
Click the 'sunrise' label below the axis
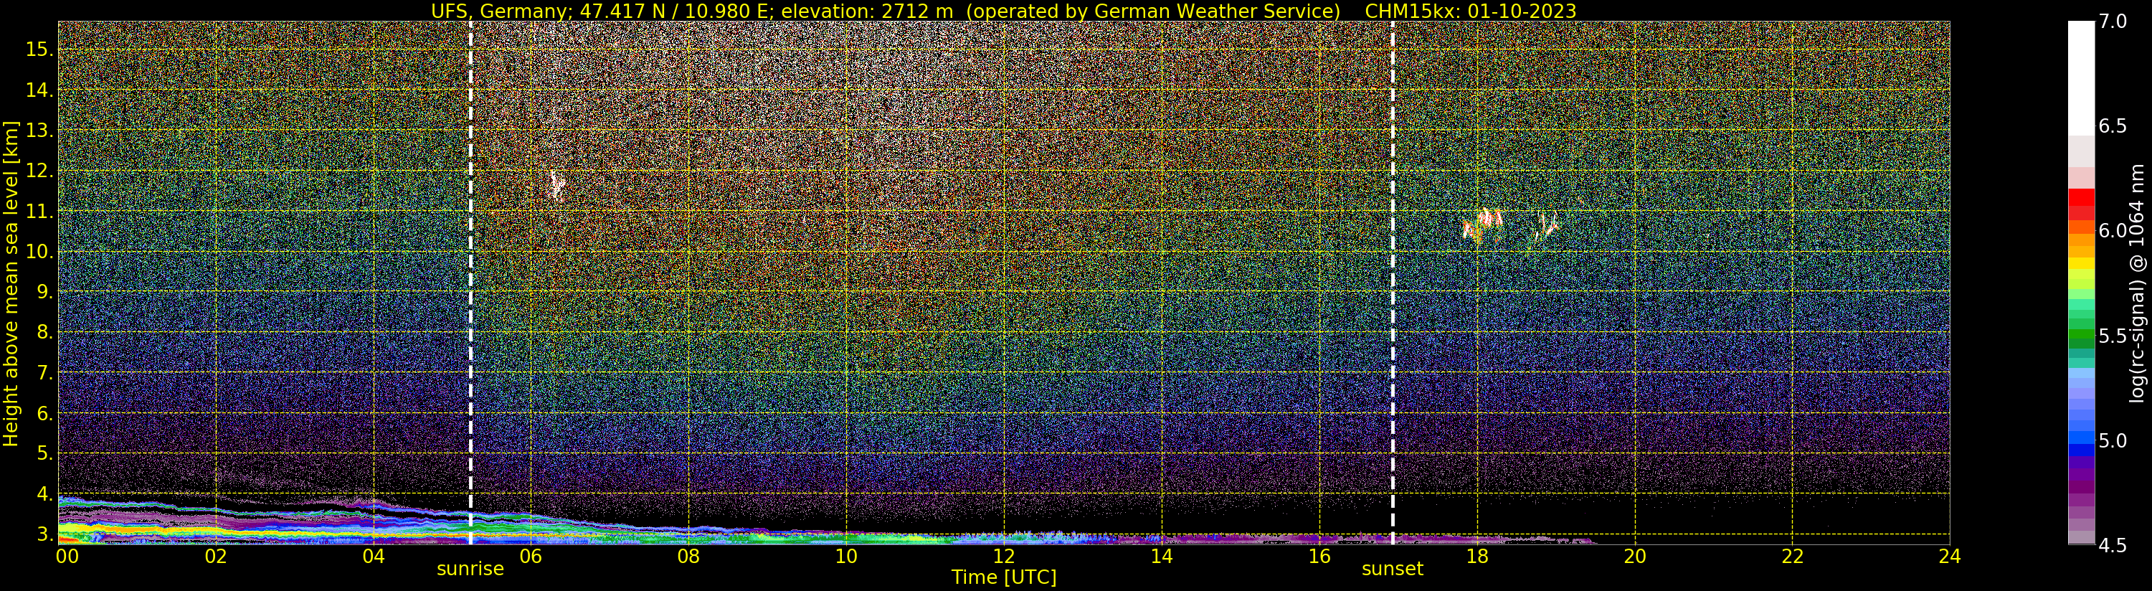tap(470, 569)
